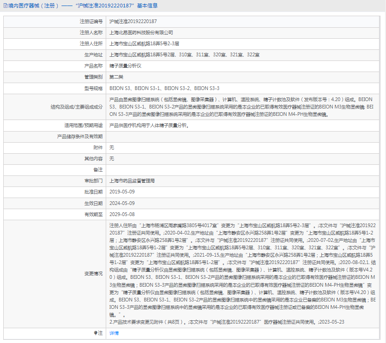Click management class value 第二类
Image resolution: width=386 pixels, height=343 pixels.
point(116,77)
